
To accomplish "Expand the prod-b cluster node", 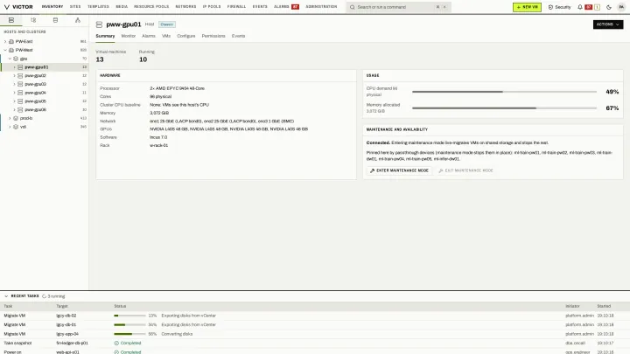I will [x=10, y=118].
